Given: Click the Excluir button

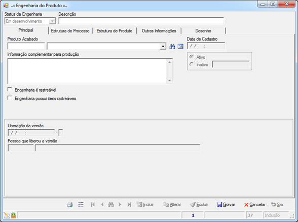Looking at the screenshot, I should (x=199, y=205).
